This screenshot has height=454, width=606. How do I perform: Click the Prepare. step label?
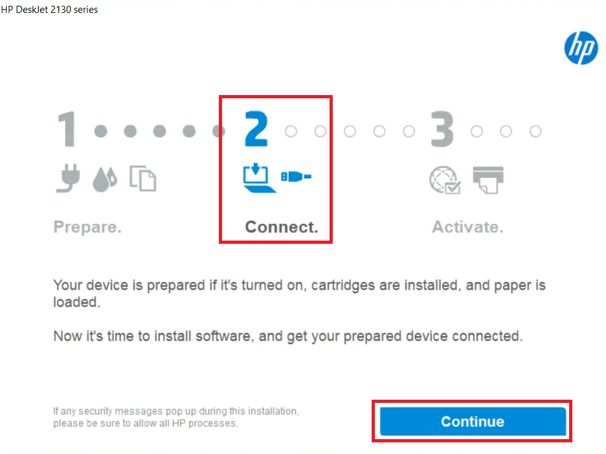pyautogui.click(x=87, y=227)
